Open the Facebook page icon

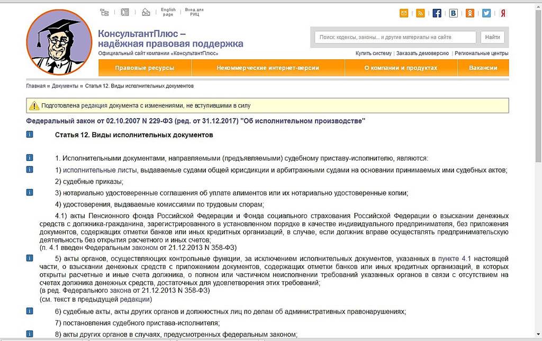point(437,13)
